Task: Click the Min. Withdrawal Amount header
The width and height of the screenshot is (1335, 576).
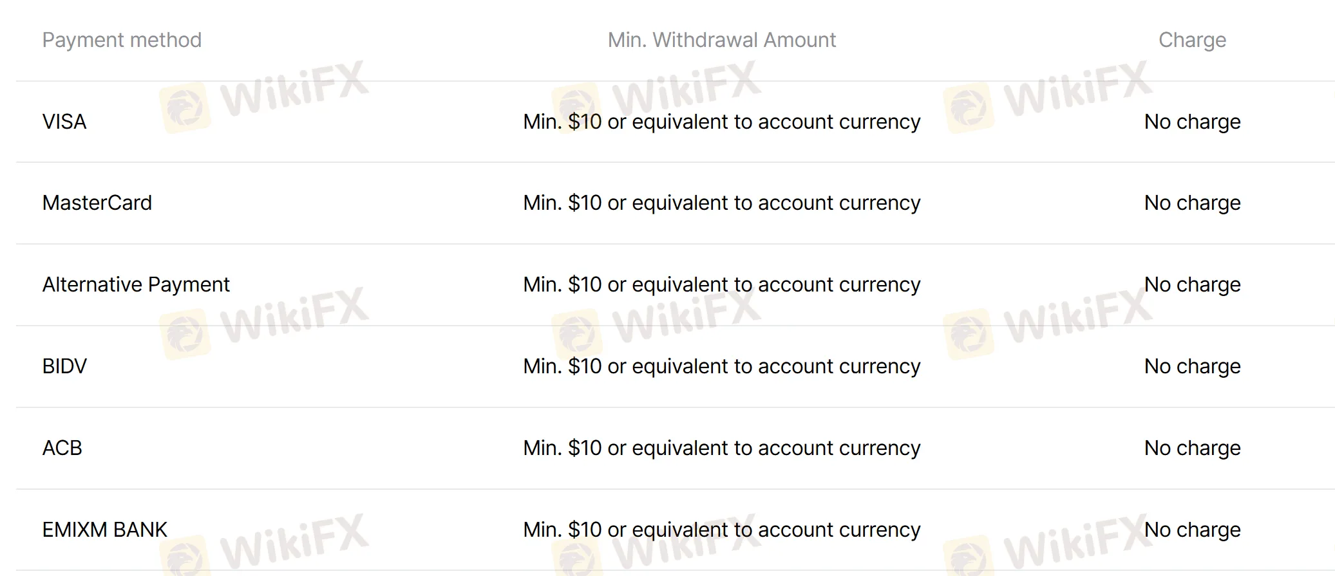Action: [721, 40]
